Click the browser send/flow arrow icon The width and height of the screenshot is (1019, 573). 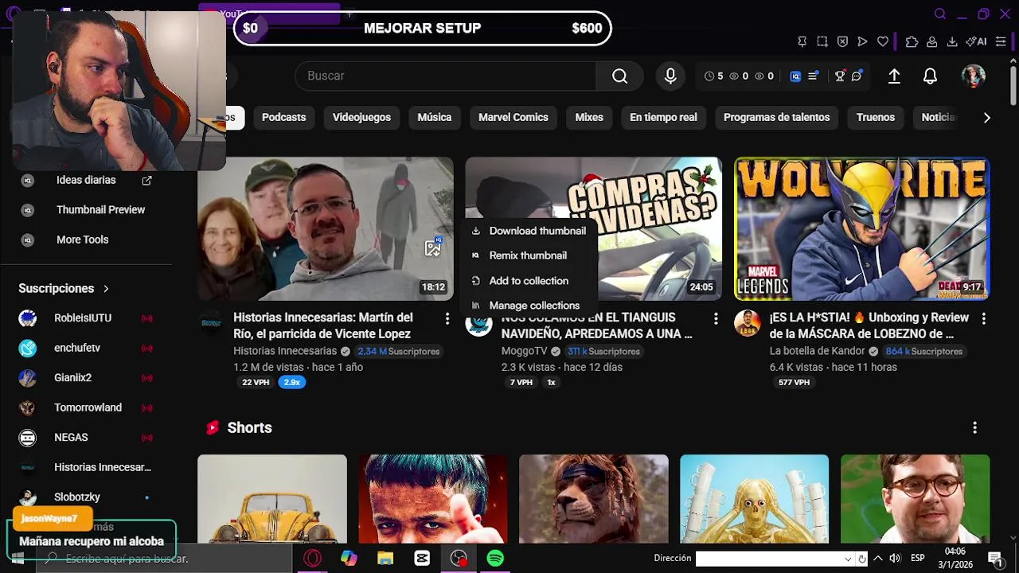tap(862, 41)
